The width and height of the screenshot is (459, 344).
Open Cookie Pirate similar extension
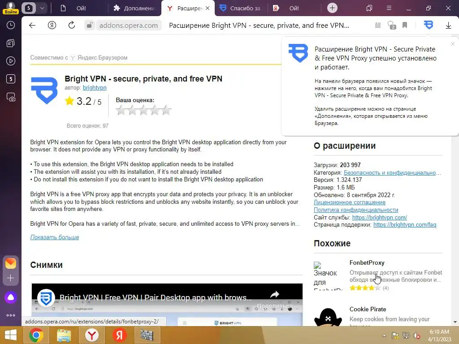coord(368,309)
